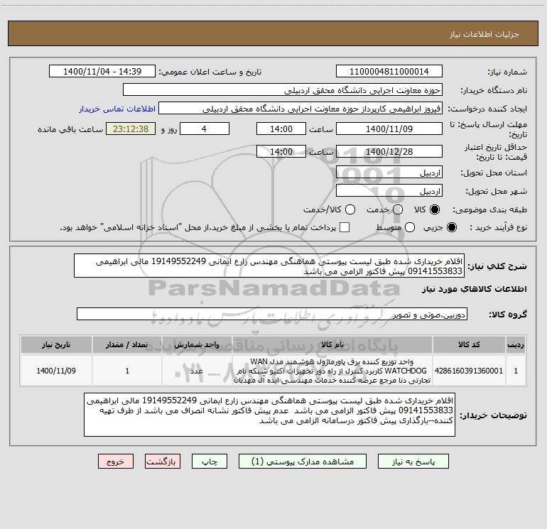Click the validity hour field 14:00 beside 1400/12/28
The width and height of the screenshot is (547, 529).
coord(281,151)
